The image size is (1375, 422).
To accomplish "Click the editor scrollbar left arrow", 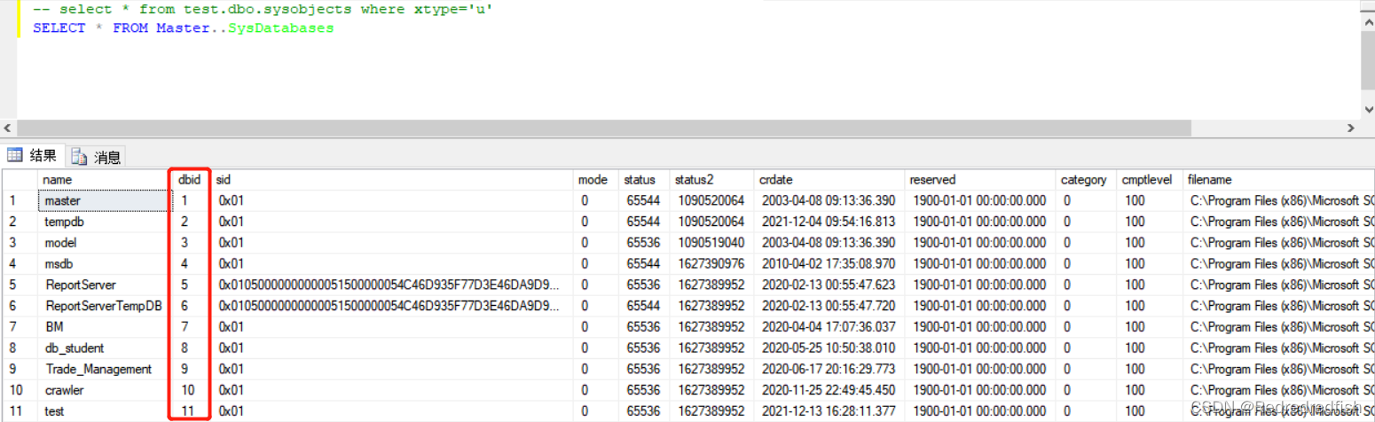I will [x=8, y=128].
